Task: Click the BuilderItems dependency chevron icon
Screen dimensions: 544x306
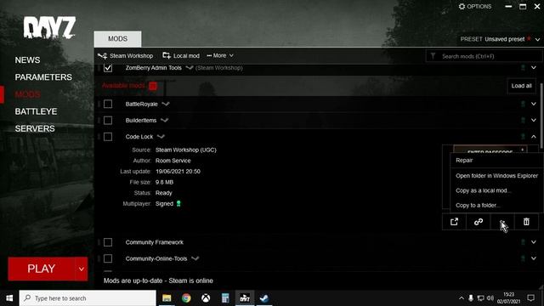Action: pyautogui.click(x=164, y=120)
